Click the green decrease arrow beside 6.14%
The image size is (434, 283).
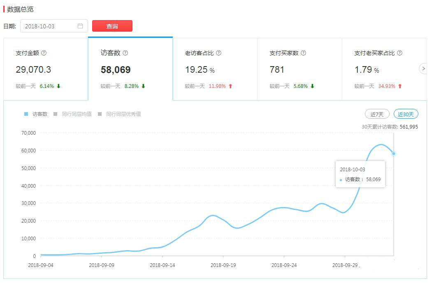click(x=58, y=86)
